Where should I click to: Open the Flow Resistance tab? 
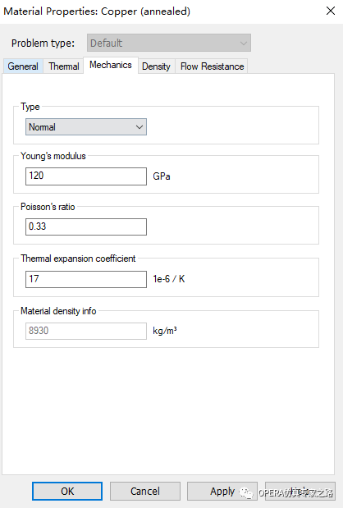click(212, 66)
